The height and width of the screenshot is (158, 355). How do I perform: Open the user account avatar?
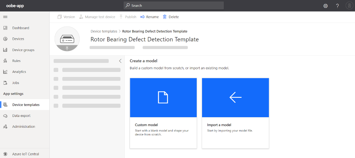click(x=349, y=6)
